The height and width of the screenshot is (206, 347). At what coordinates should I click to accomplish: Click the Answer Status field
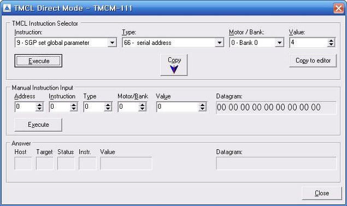[66, 163]
